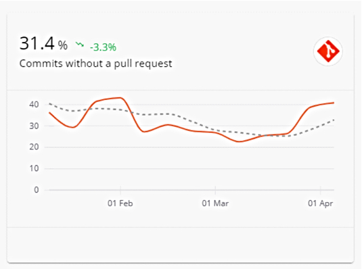Viewport: 362px width, 269px height.
Task: Open the Commits without a pull request title
Action: [x=95, y=64]
